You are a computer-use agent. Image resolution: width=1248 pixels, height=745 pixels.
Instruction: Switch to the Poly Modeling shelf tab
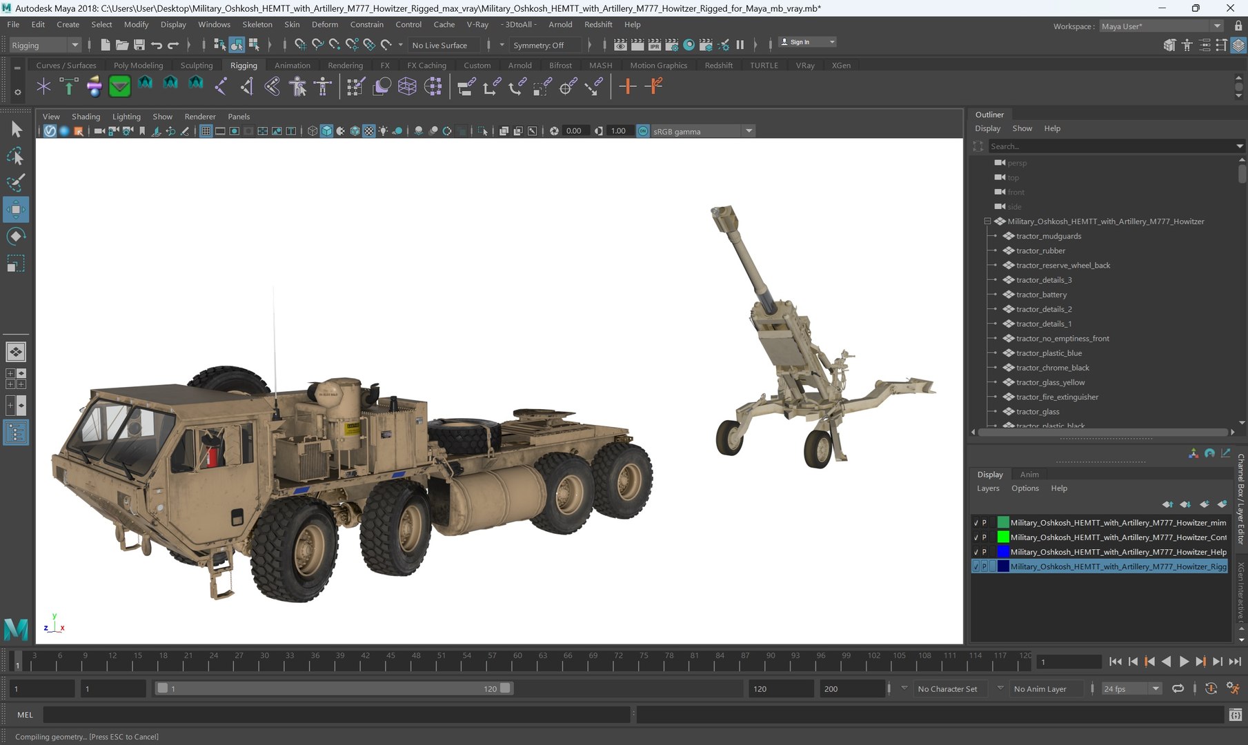(x=138, y=66)
